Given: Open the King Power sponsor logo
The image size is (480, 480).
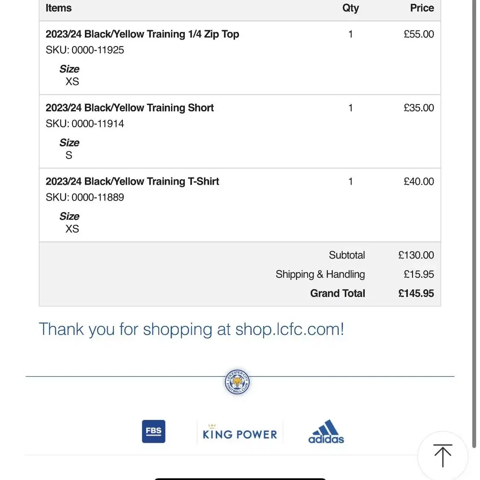Looking at the screenshot, I should [x=240, y=432].
